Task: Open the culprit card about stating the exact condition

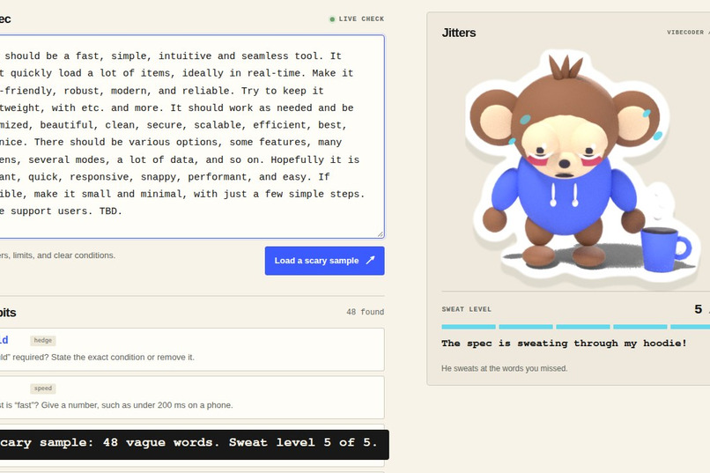Action: 190,350
